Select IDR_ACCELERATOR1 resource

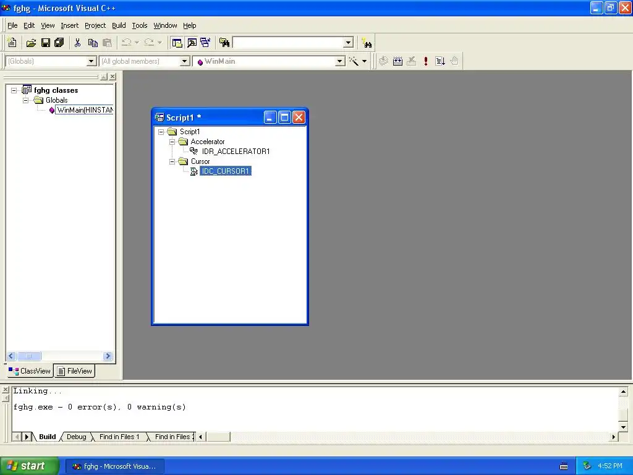pyautogui.click(x=236, y=152)
